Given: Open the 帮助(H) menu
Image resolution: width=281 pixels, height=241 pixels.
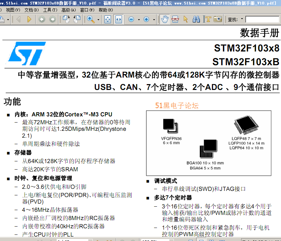Looking at the screenshot, I should (x=106, y=10).
